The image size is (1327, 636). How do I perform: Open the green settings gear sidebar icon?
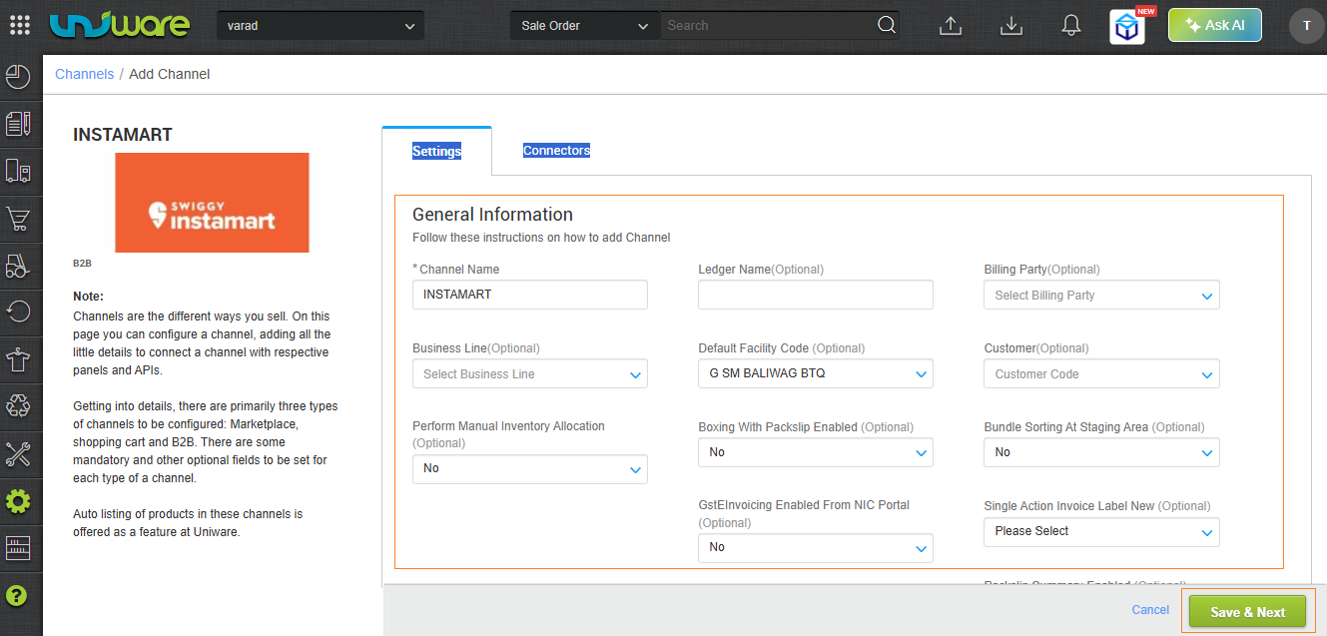19,501
